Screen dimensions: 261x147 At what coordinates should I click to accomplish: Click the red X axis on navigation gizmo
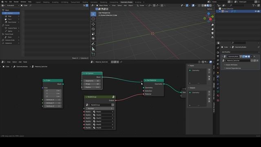(x=210, y=19)
